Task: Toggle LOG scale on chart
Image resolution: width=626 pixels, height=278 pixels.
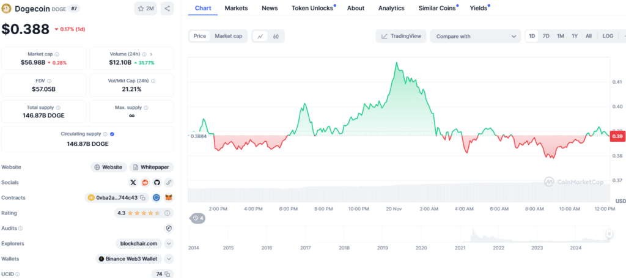Action: coord(608,36)
